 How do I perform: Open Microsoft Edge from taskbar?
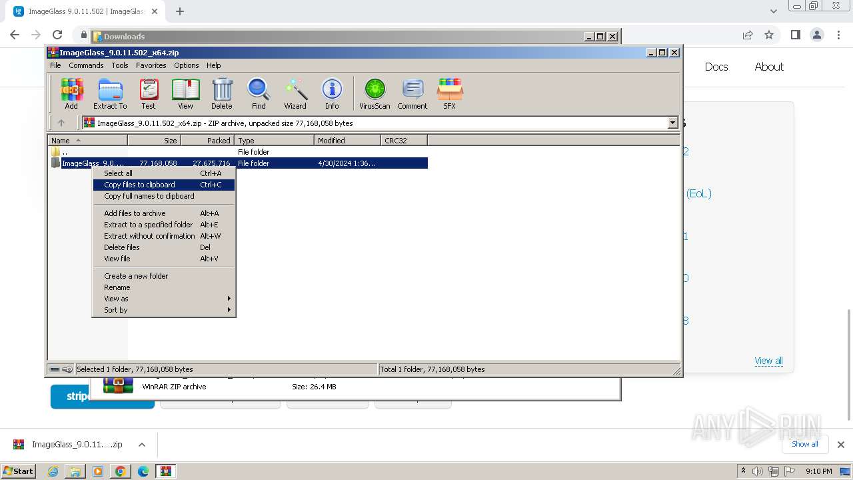143,471
